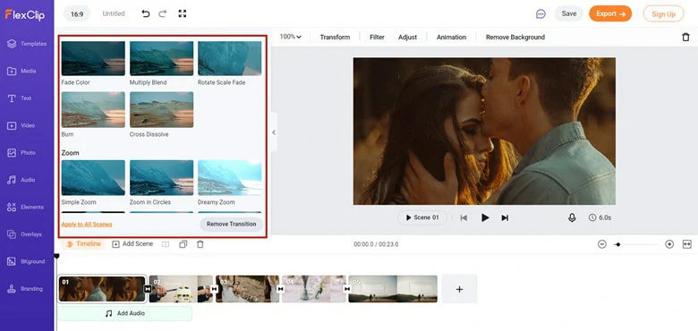Select Remove Background tool
The image size is (698, 331).
click(x=515, y=37)
